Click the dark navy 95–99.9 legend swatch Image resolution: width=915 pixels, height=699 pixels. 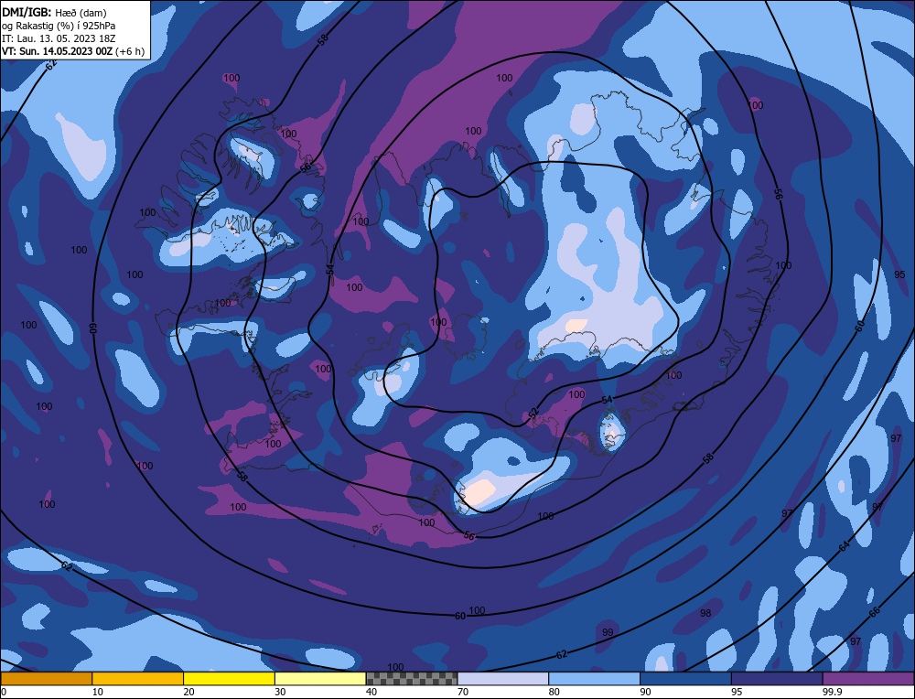pyautogui.click(x=777, y=679)
